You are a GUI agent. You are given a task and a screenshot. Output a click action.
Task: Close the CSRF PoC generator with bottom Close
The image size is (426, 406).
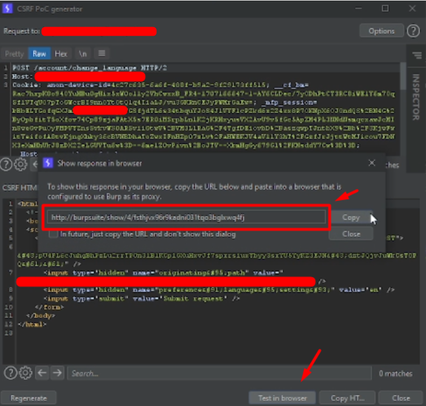[x=401, y=398]
